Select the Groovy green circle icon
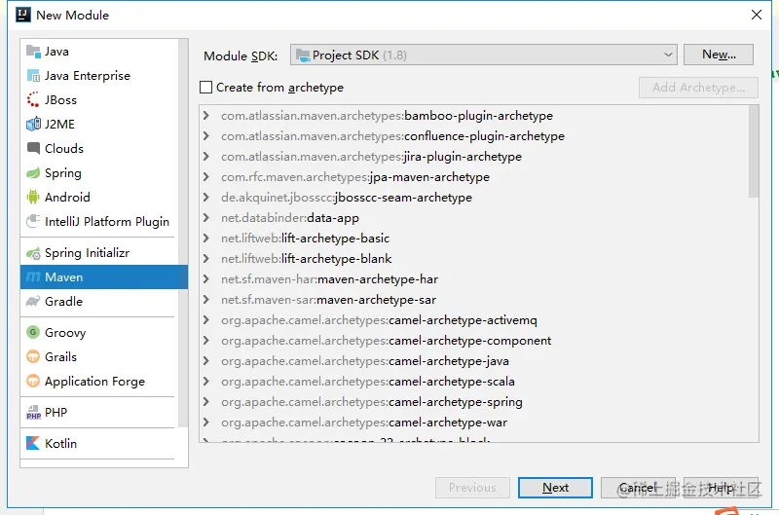This screenshot has height=515, width=779. (33, 332)
